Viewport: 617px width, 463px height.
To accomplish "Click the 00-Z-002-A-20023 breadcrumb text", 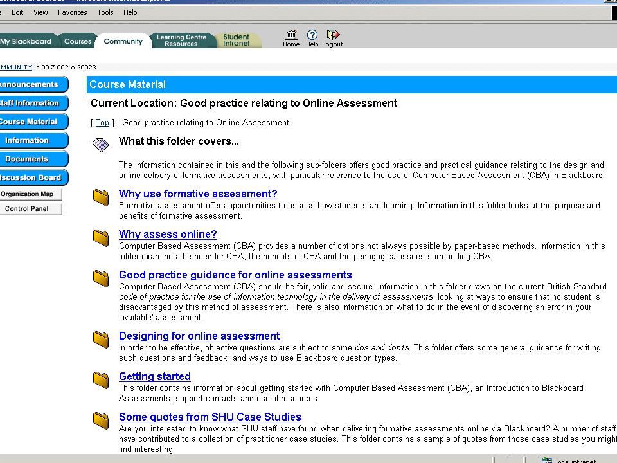I will (69, 67).
